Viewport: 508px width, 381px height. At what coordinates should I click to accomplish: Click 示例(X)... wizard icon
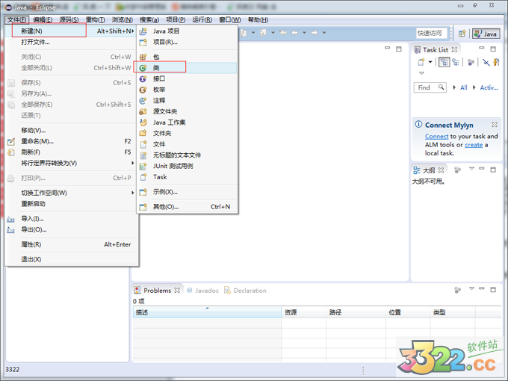tap(143, 192)
